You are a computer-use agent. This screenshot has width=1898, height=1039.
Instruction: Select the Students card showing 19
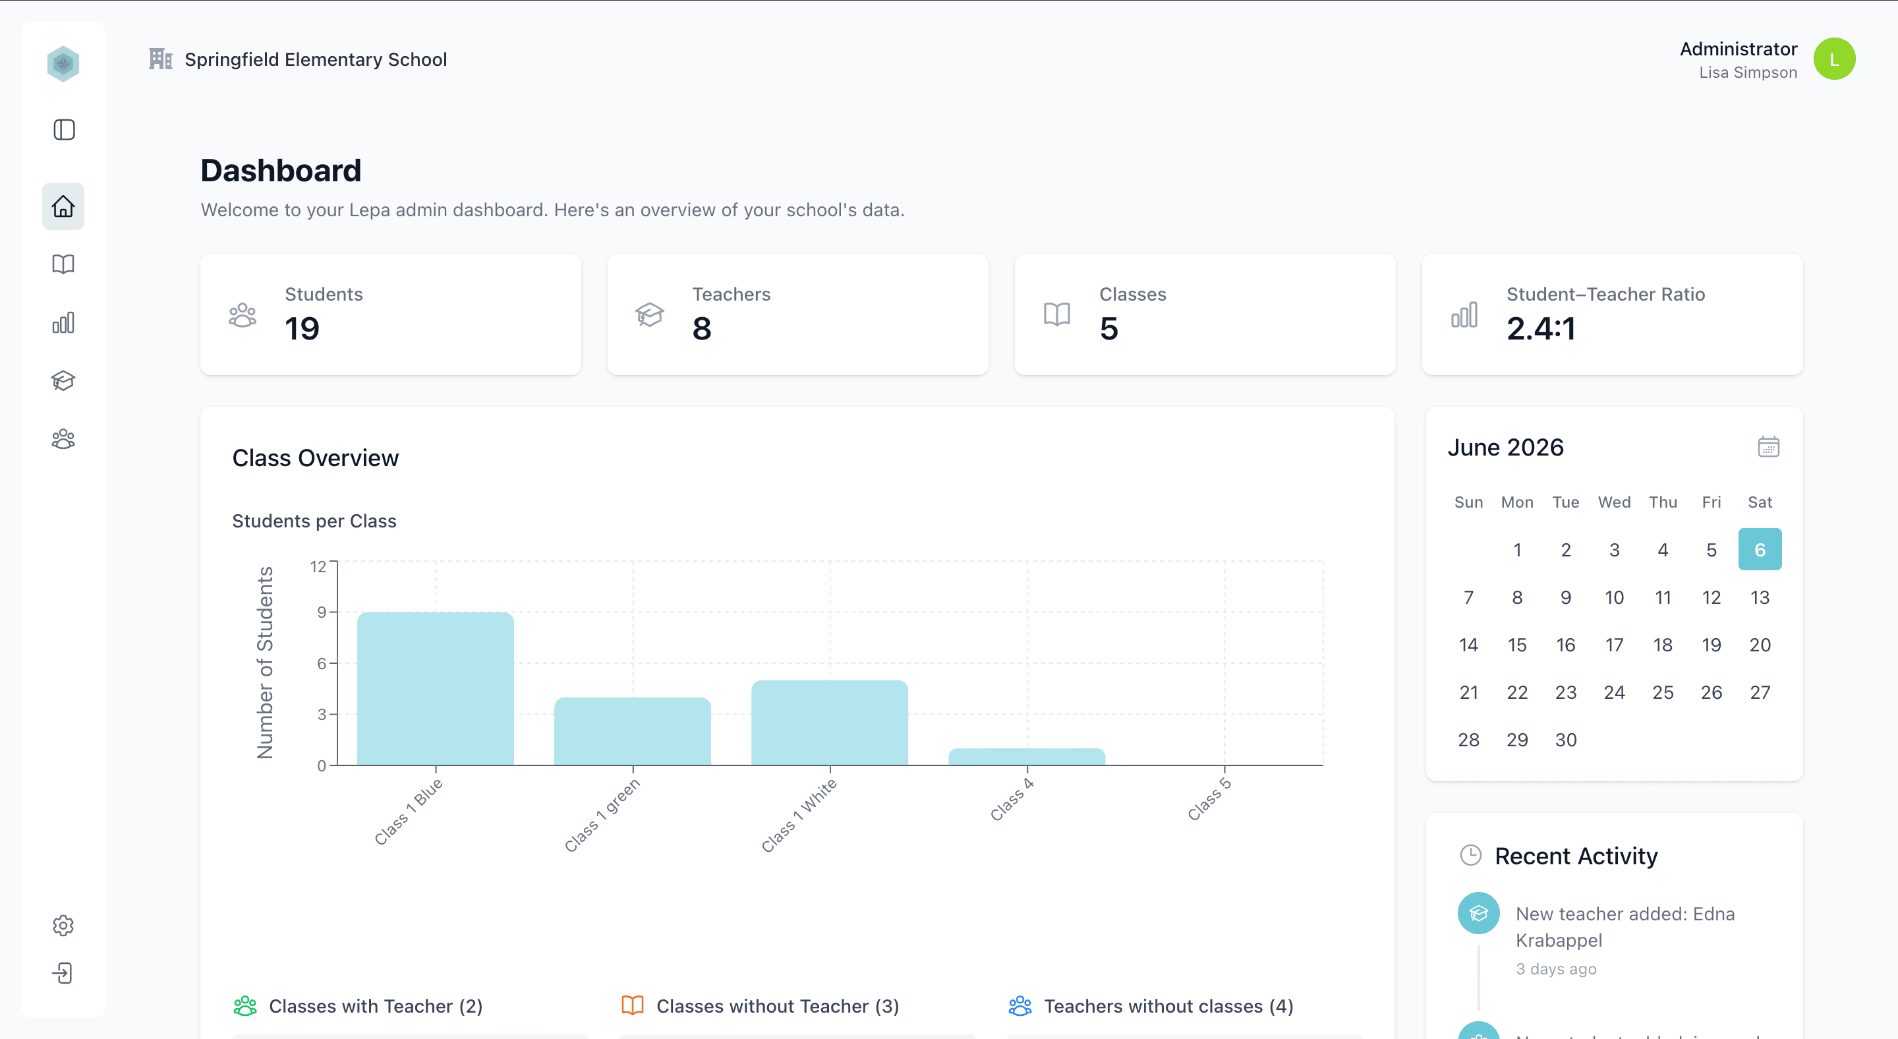coord(391,314)
